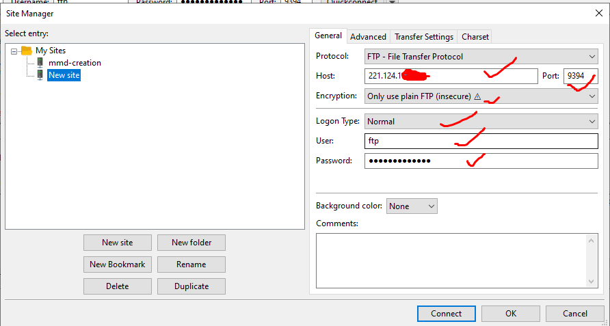Click the New site server icon
610x326 pixels.
[x=40, y=75]
